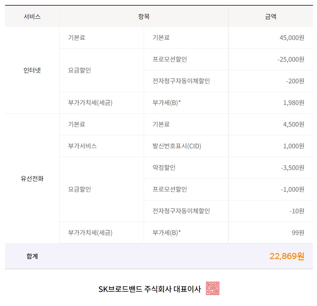Select the 부가서비스 category cell
Image resolution: width=317 pixels, height=306 pixels.
pos(82,146)
